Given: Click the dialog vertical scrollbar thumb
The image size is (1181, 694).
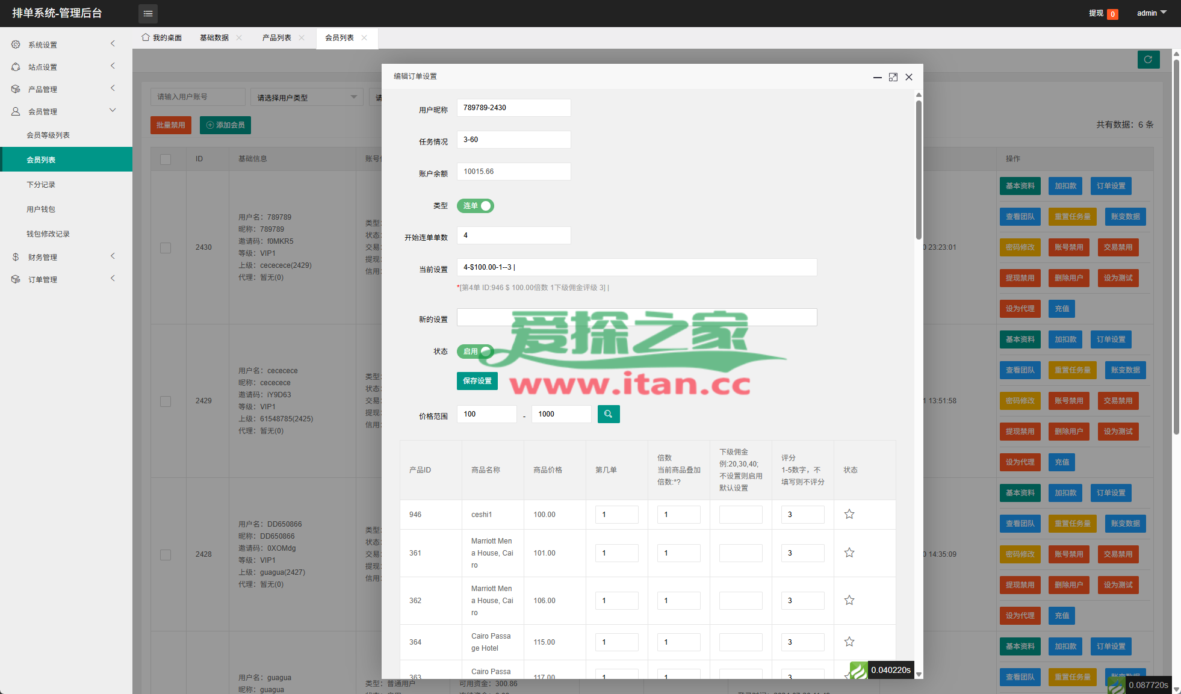Looking at the screenshot, I should [x=919, y=169].
